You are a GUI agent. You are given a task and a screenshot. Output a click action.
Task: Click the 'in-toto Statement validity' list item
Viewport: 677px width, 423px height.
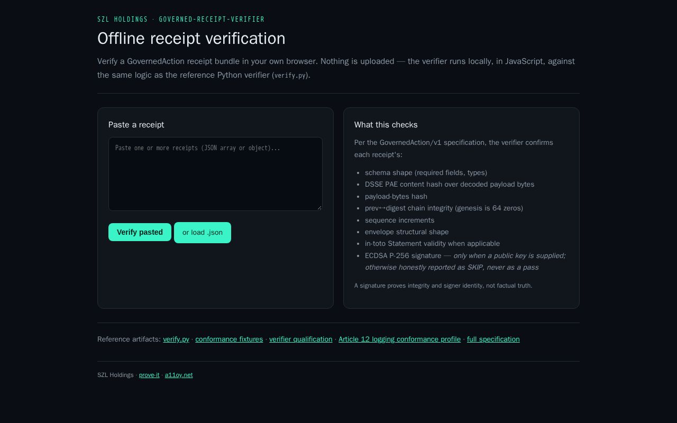click(x=432, y=243)
